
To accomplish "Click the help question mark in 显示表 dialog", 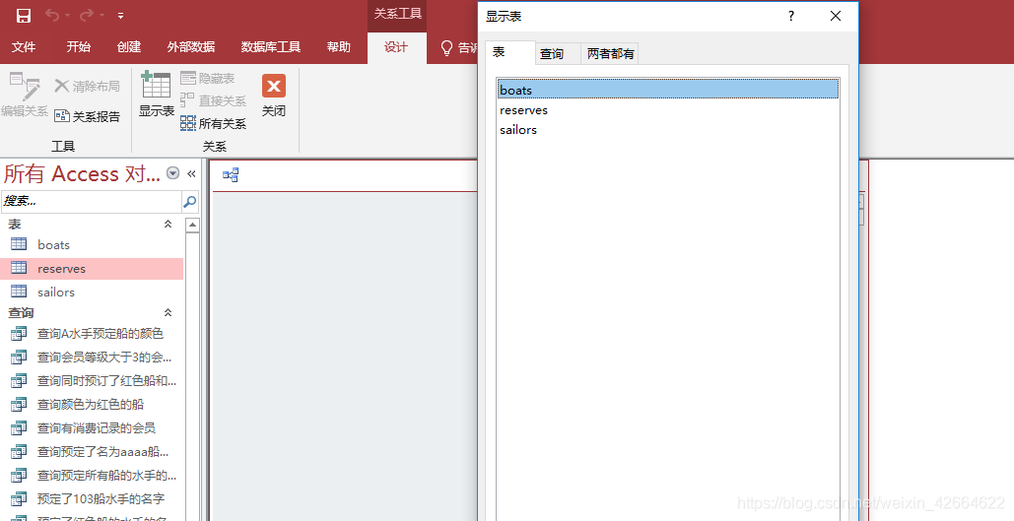I will point(791,16).
